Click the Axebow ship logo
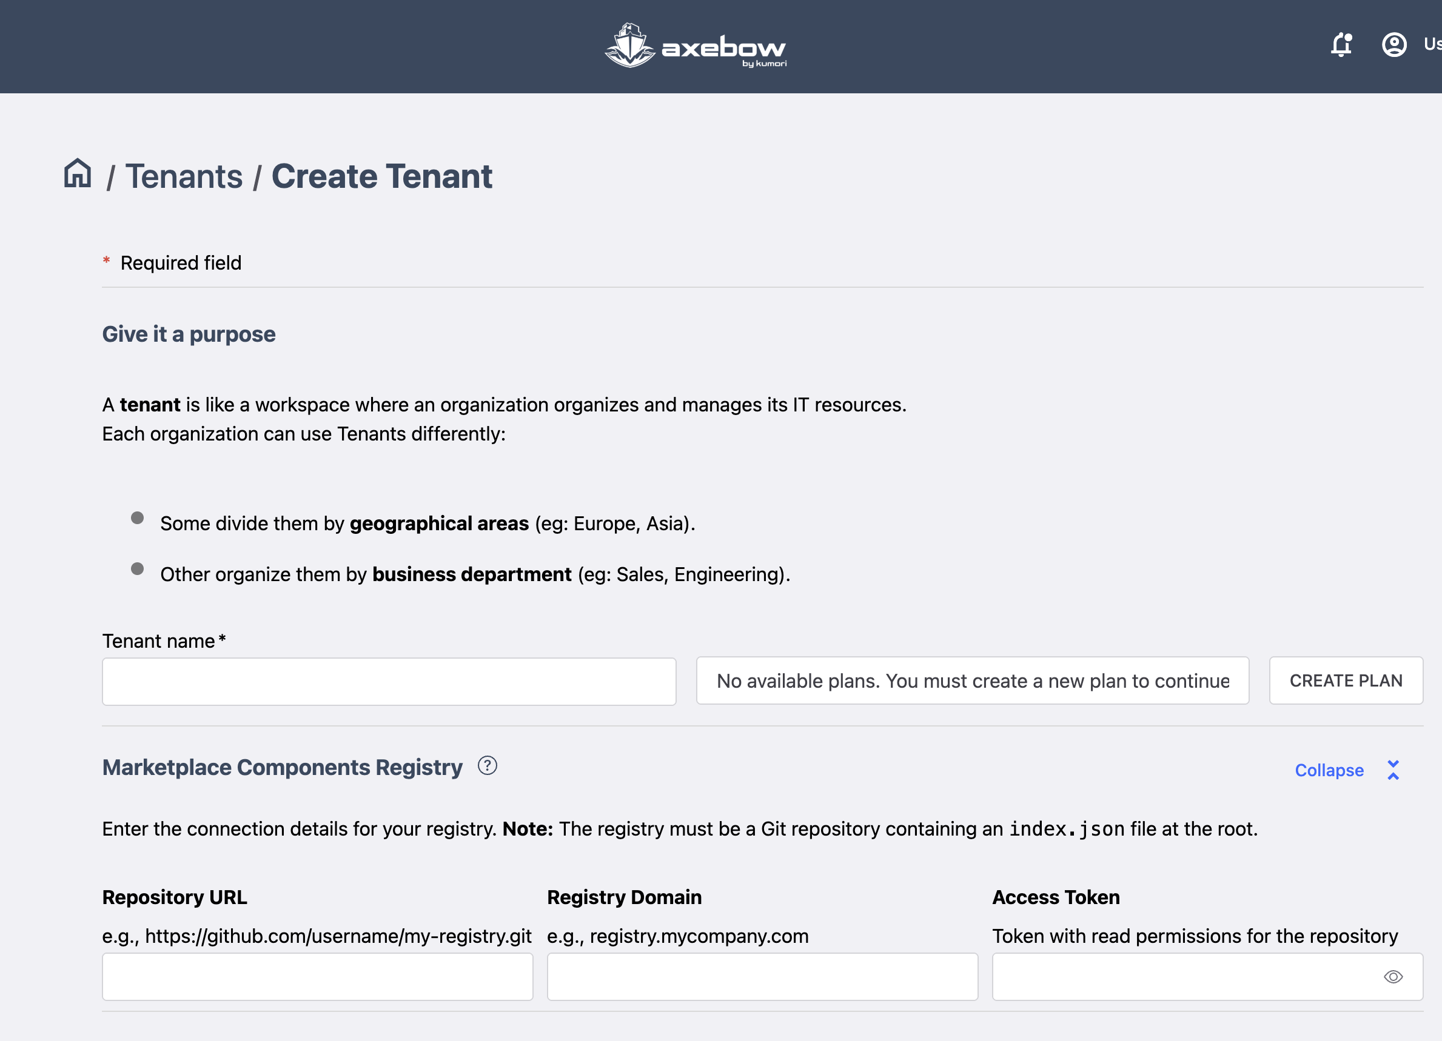 tap(629, 45)
